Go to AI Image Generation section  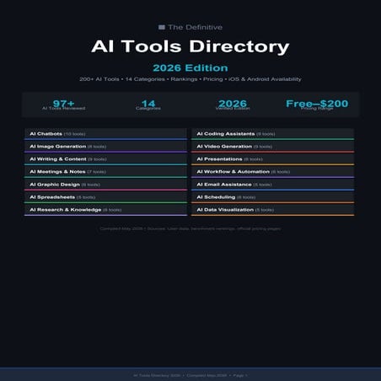pos(105,147)
